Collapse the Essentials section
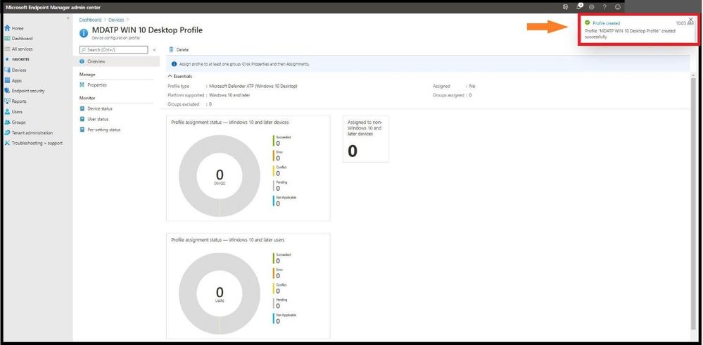Screen dimensions: 703x345 [179, 76]
